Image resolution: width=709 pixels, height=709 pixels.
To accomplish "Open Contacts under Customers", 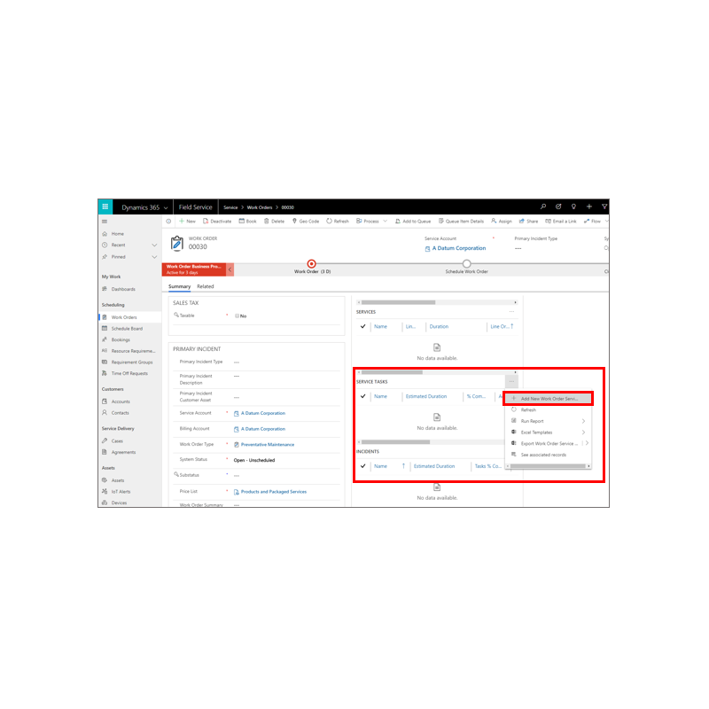I will click(120, 413).
